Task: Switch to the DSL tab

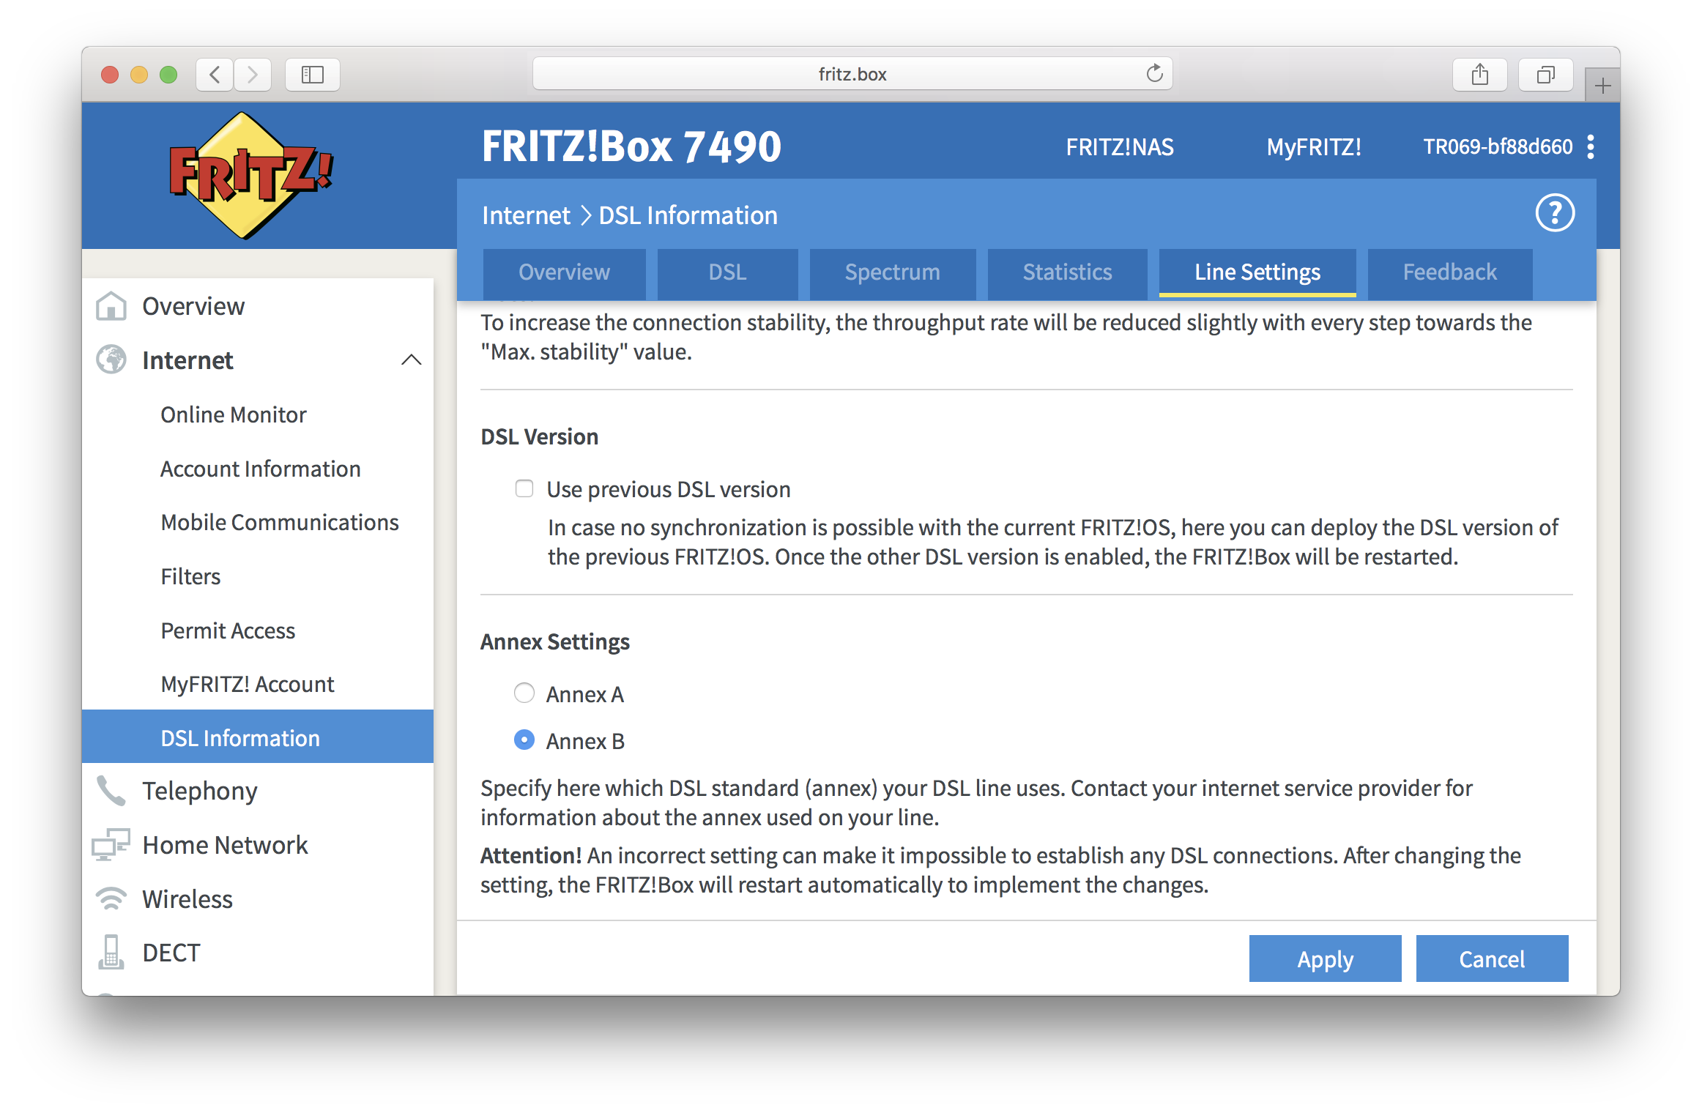Action: [x=728, y=272]
